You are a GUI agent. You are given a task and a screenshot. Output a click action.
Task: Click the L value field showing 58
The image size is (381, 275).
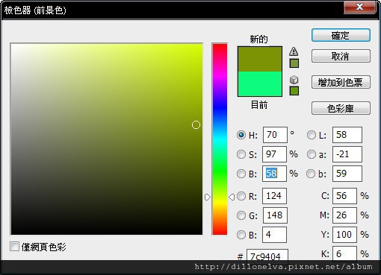347,135
